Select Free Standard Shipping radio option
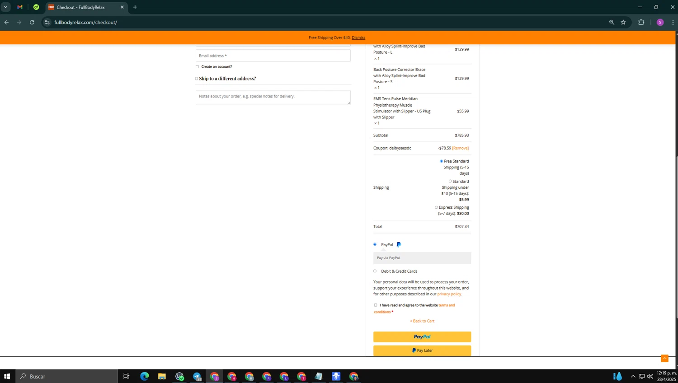 click(x=442, y=161)
